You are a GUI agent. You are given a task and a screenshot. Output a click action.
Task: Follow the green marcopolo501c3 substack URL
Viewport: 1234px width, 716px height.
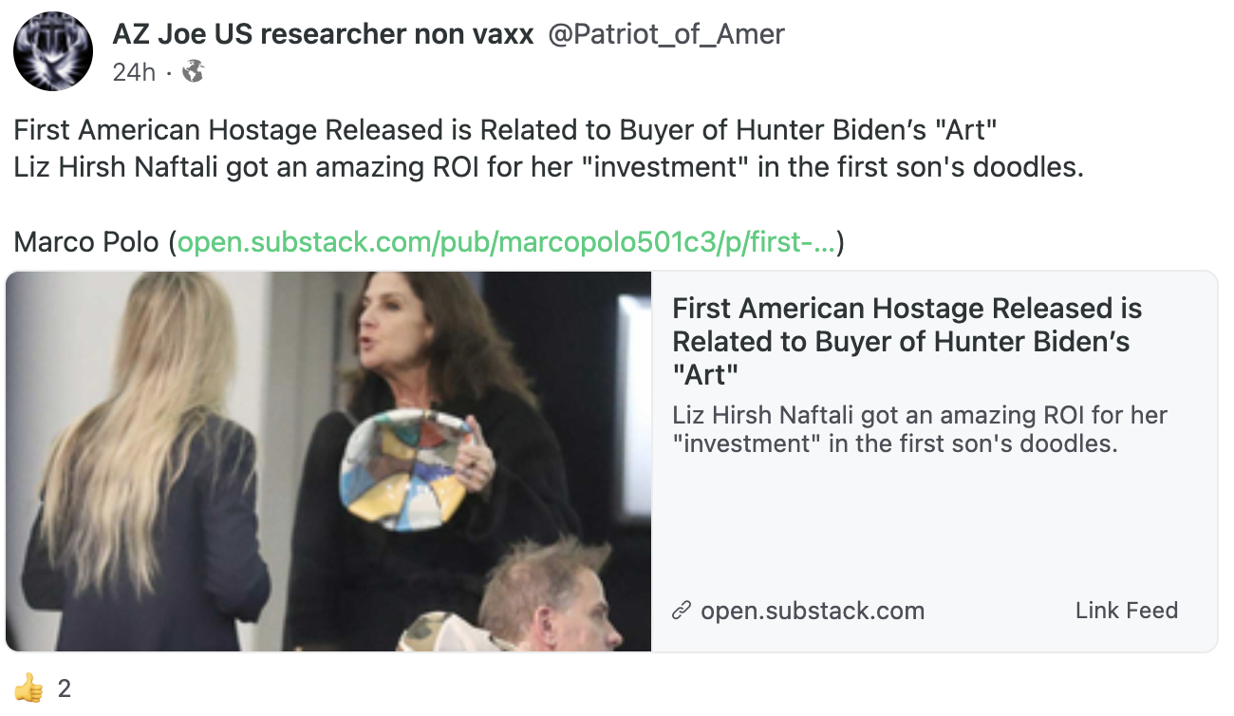pyautogui.click(x=508, y=242)
